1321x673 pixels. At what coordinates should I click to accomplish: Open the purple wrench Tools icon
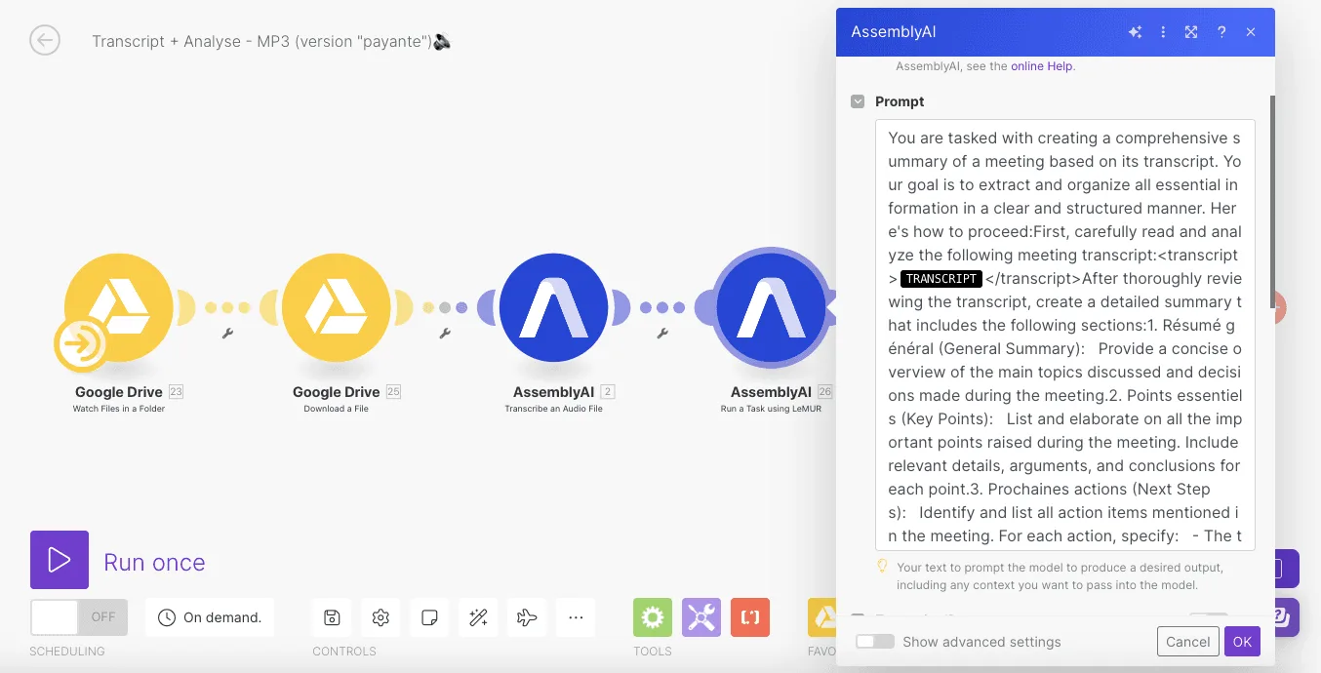[x=701, y=617]
